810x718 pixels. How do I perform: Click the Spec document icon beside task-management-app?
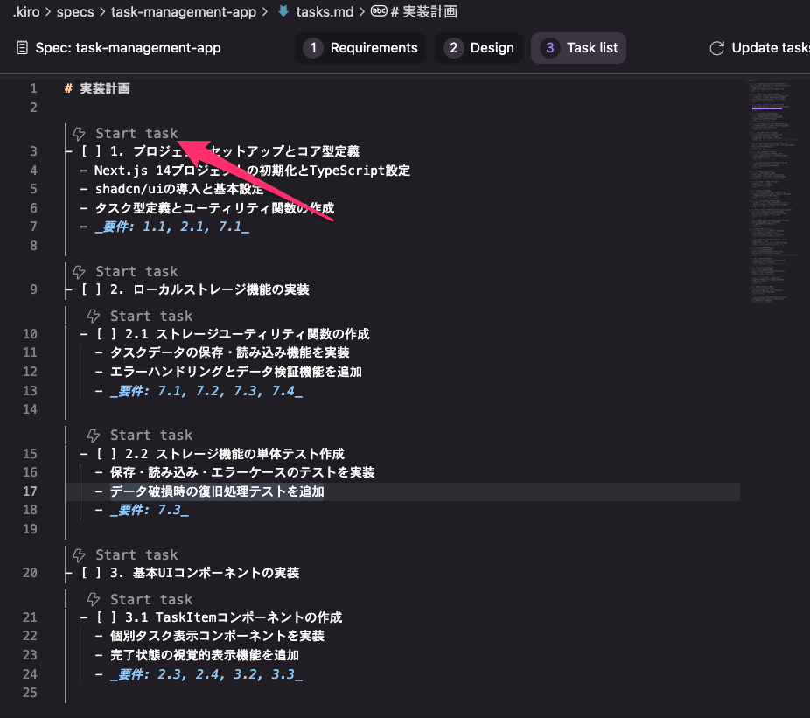[22, 48]
